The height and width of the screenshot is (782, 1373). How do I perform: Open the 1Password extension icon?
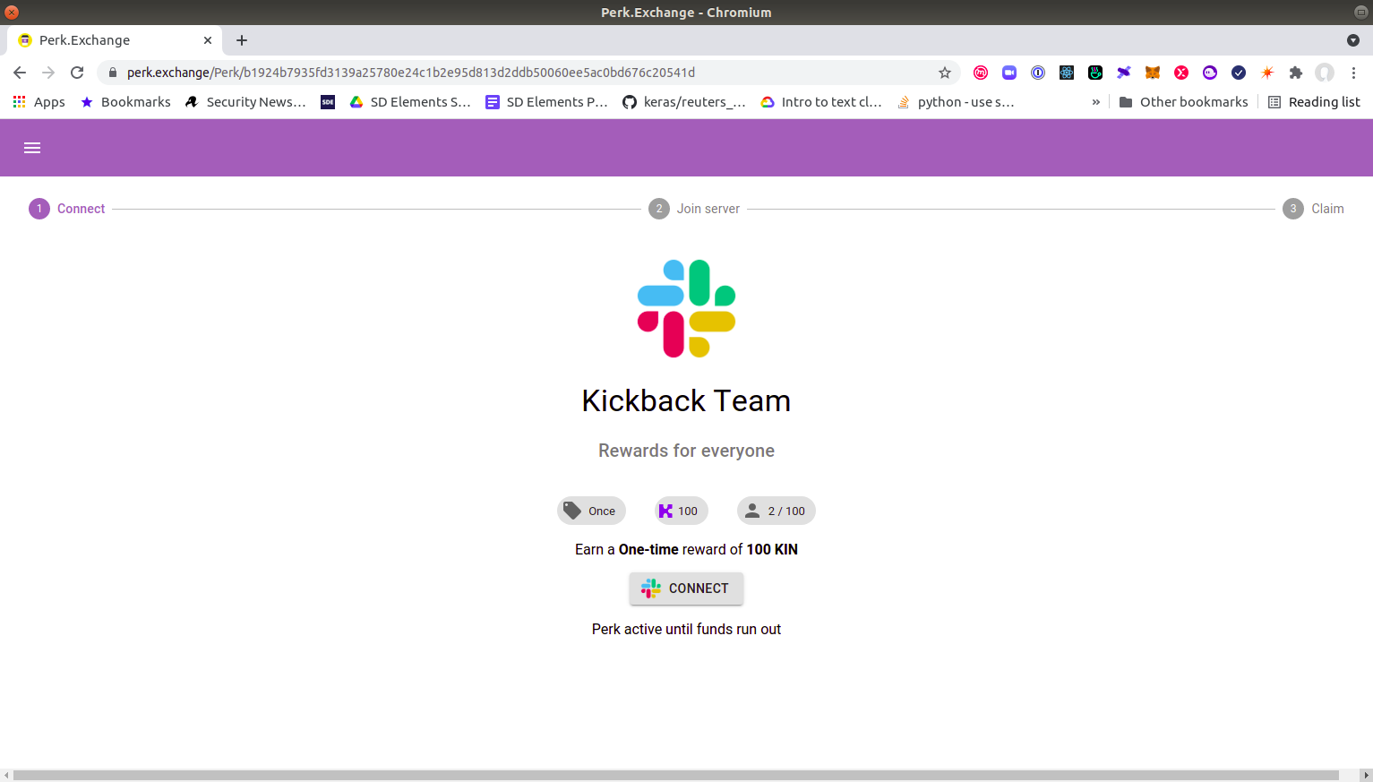(x=1038, y=73)
